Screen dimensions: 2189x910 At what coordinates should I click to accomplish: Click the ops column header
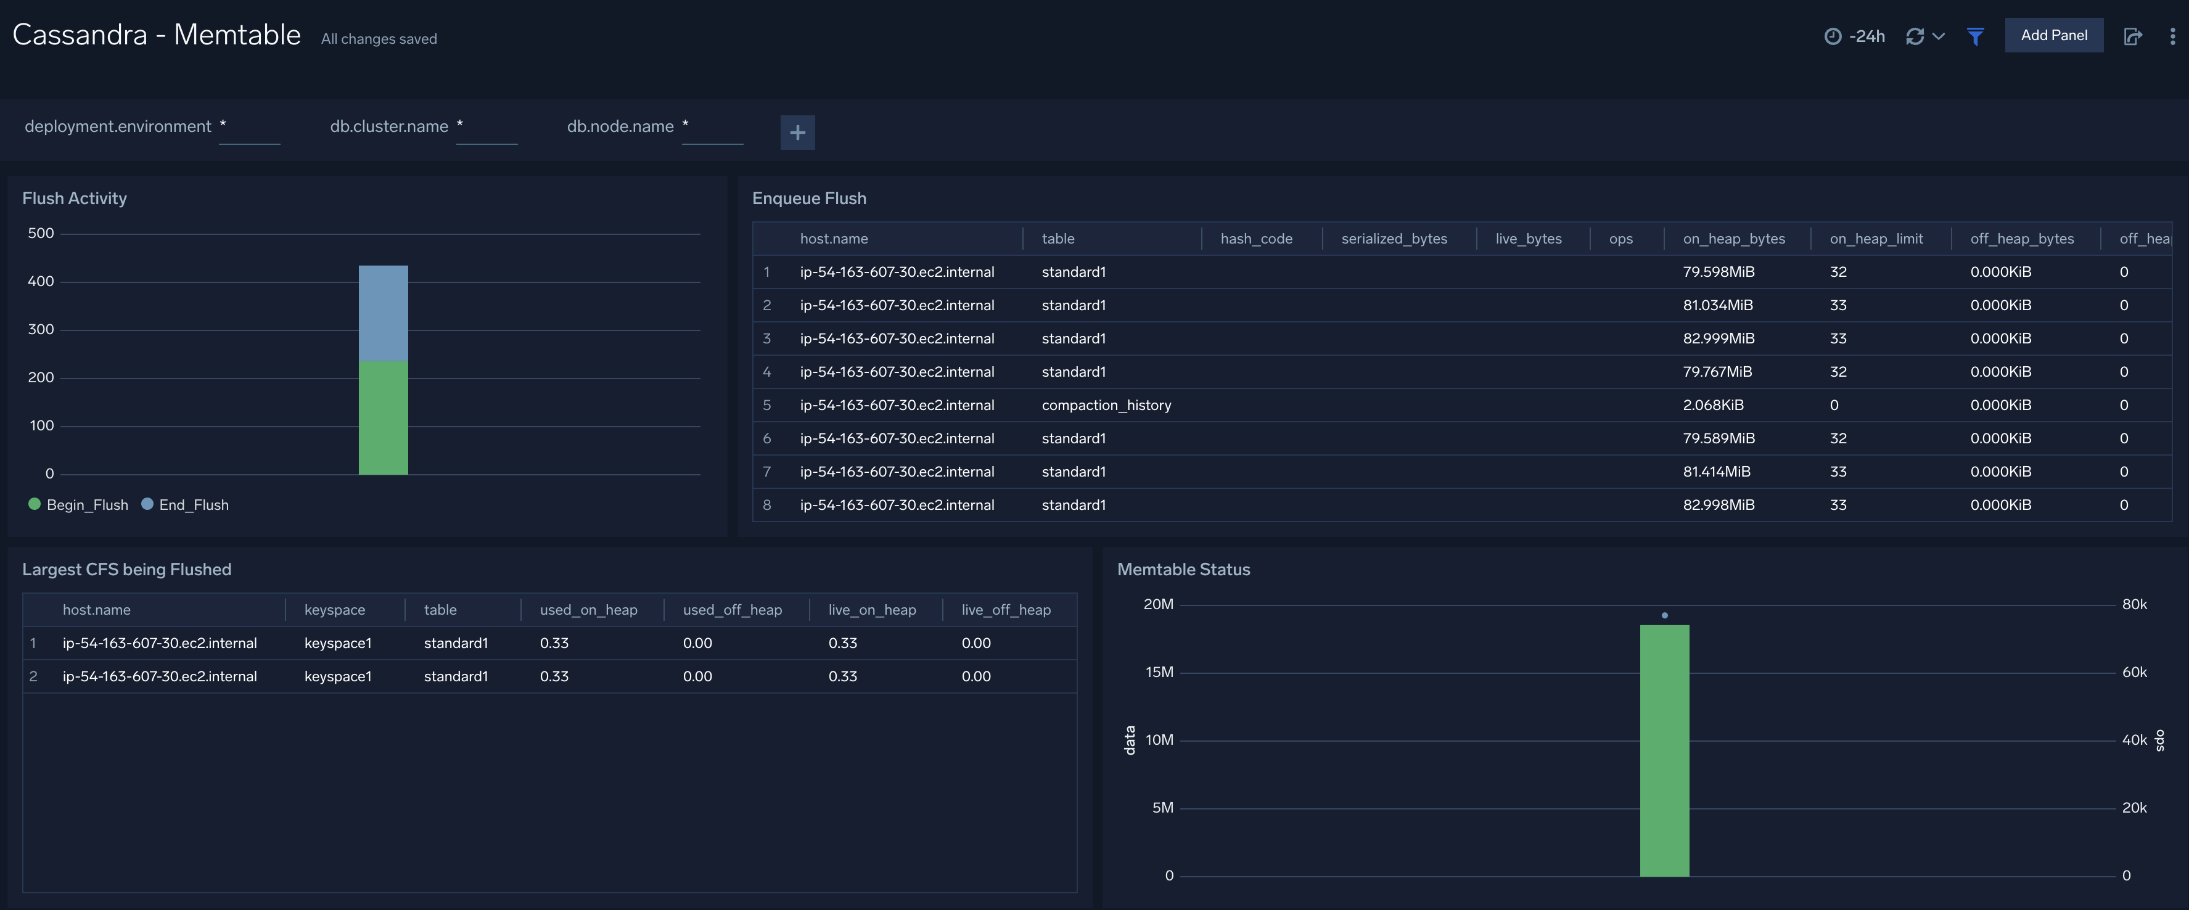click(x=1620, y=239)
